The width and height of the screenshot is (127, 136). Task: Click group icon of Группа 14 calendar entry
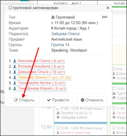point(58,113)
